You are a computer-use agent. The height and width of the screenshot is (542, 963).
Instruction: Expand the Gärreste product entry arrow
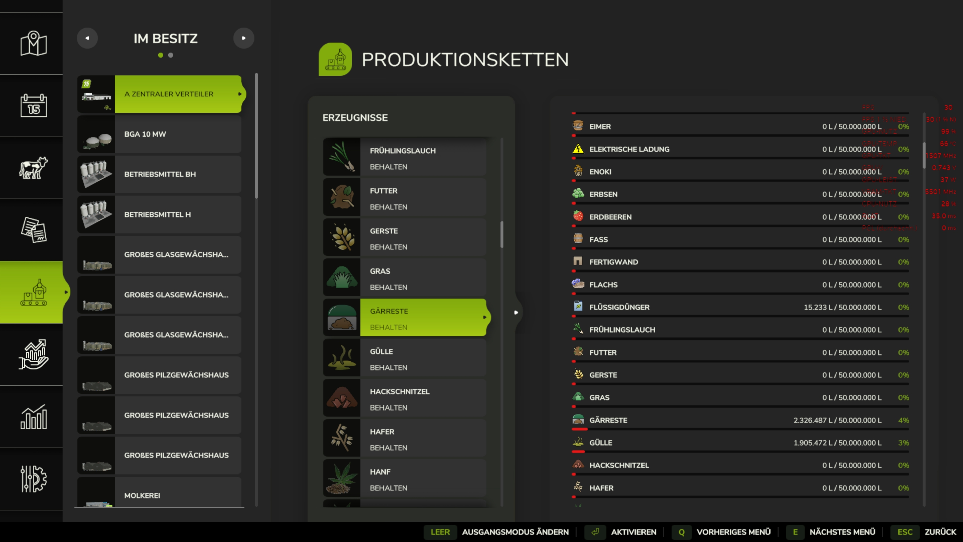(484, 317)
